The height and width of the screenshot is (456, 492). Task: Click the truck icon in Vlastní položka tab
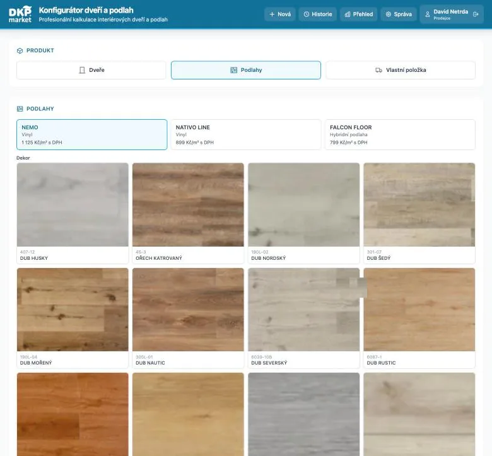pos(378,70)
